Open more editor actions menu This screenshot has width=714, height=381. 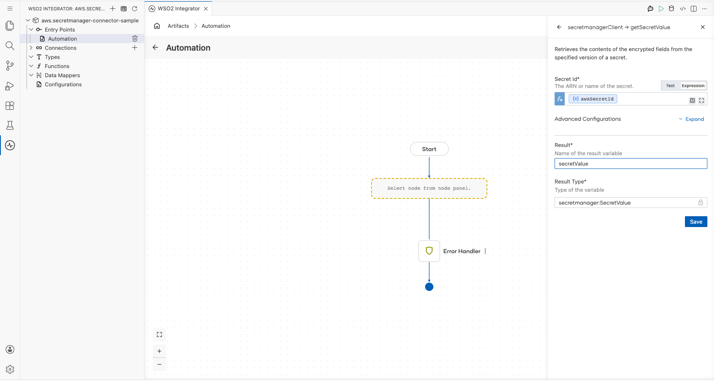pyautogui.click(x=704, y=8)
